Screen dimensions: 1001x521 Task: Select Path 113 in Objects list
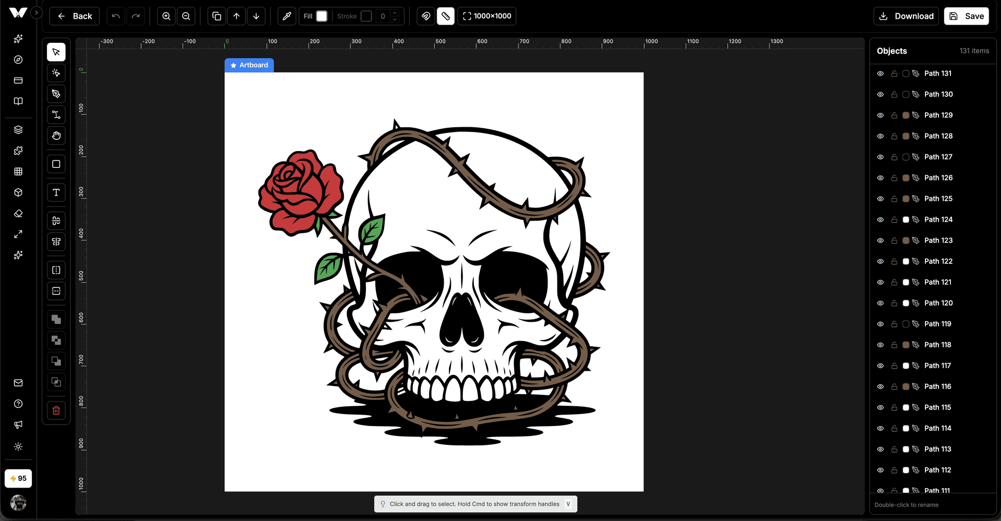[x=937, y=449]
